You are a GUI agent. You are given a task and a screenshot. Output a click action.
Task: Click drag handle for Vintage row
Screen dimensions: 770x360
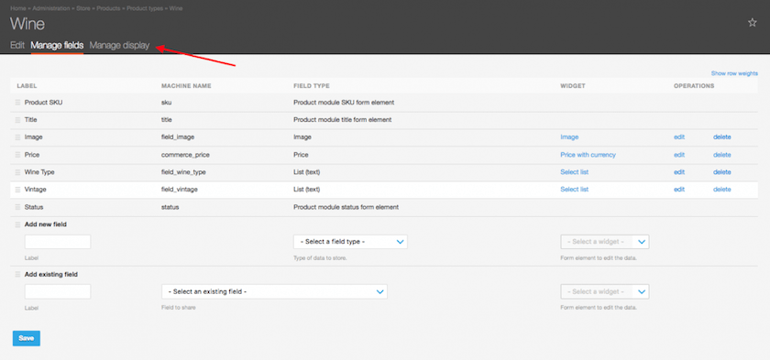17,190
